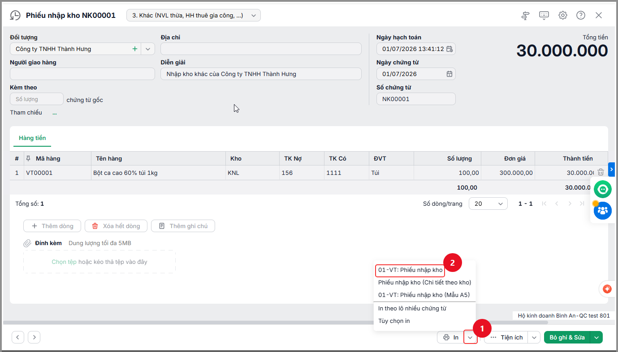Click the Số chứng từ field NK00001
The image size is (618, 352).
coord(416,99)
